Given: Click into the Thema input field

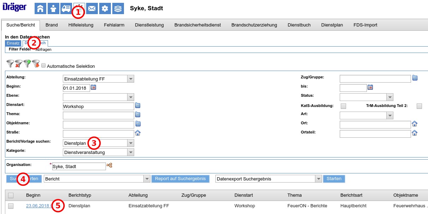Looking at the screenshot, I should (x=99, y=115).
